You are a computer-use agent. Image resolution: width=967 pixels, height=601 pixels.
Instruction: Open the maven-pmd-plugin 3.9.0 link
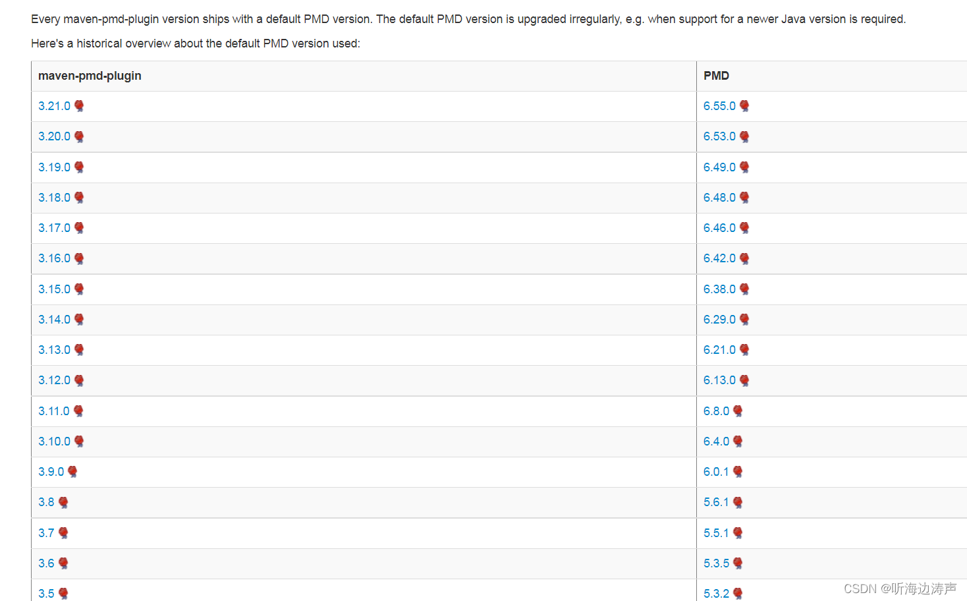point(51,472)
